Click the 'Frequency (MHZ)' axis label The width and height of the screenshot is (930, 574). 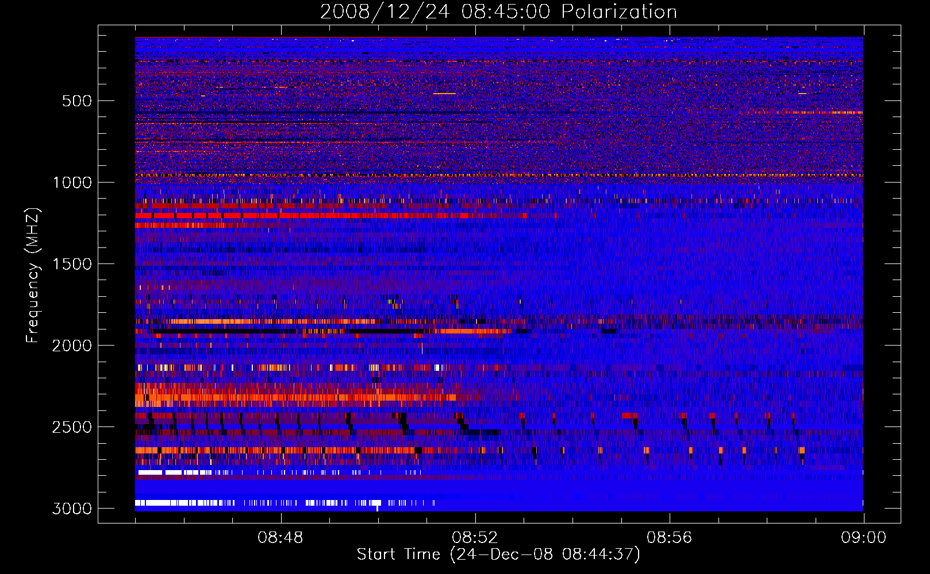[33, 276]
